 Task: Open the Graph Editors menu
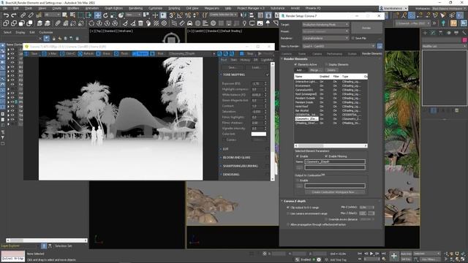tap(113, 8)
